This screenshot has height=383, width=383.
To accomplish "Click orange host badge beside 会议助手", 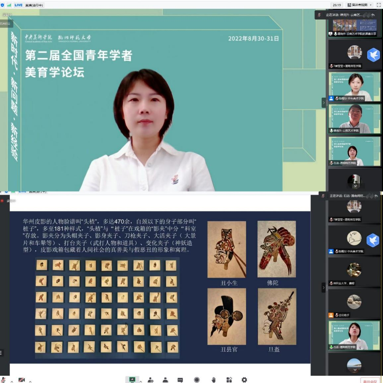I will (331, 315).
